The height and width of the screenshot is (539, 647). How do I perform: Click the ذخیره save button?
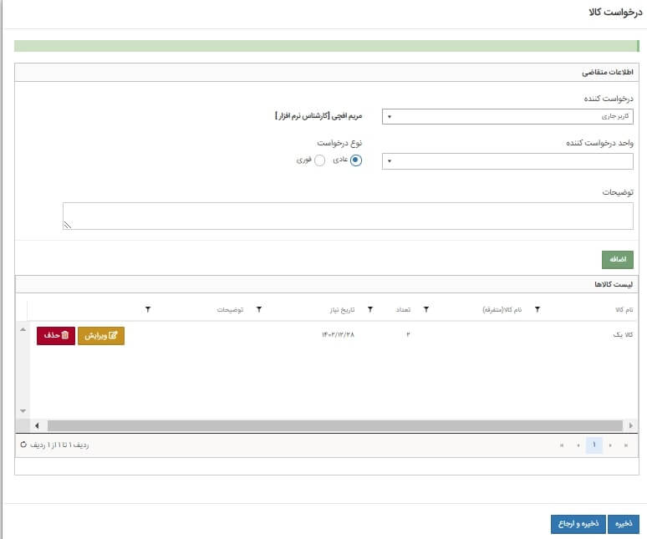(623, 524)
